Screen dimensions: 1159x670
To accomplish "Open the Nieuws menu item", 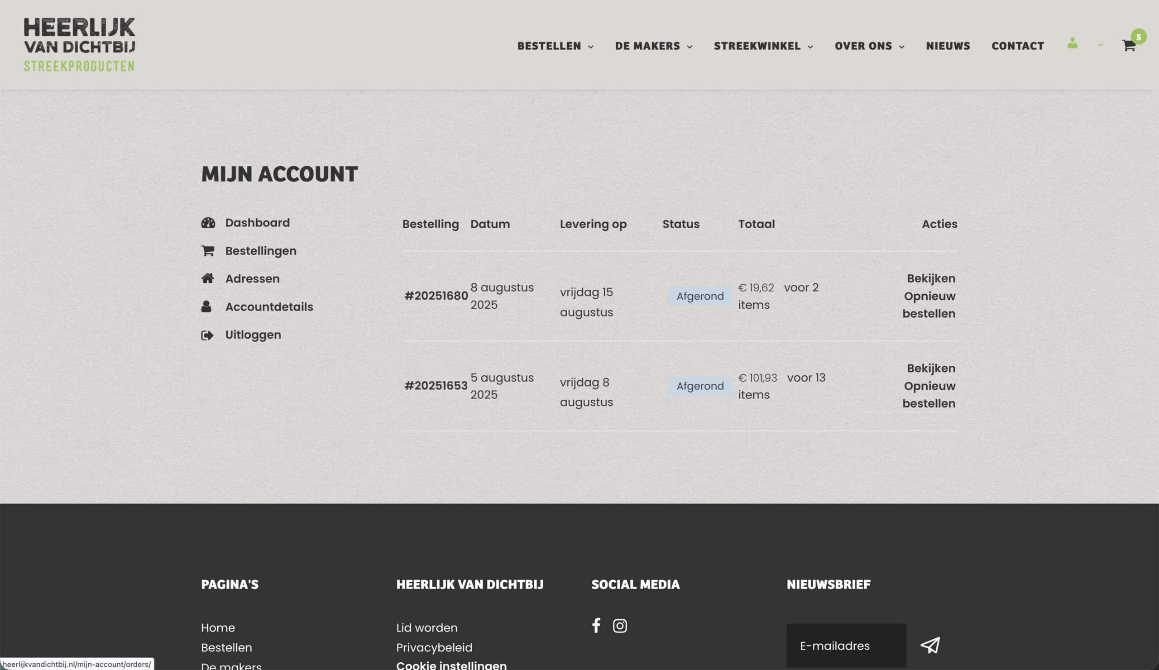I will [x=948, y=46].
